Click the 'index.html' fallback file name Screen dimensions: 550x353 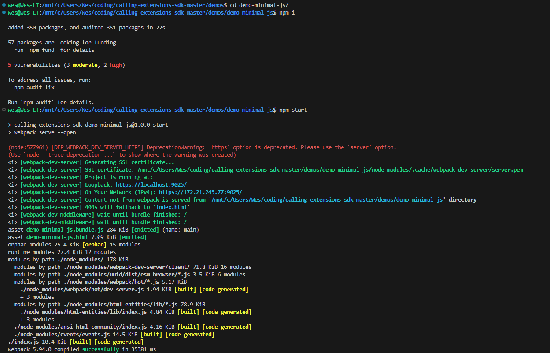point(171,207)
